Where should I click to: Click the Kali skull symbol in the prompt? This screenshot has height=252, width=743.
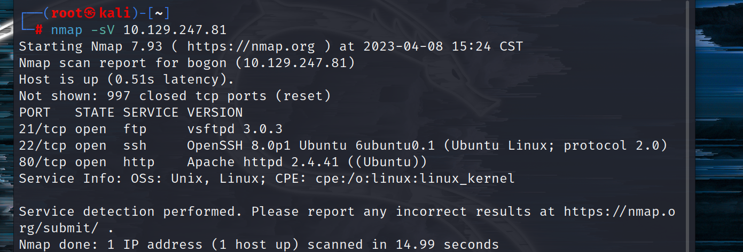(x=89, y=13)
